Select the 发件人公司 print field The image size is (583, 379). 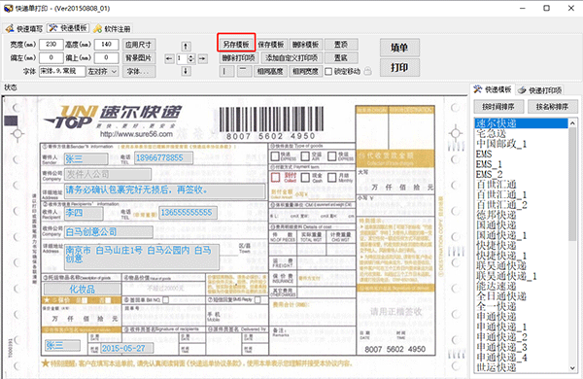pyautogui.click(x=108, y=174)
